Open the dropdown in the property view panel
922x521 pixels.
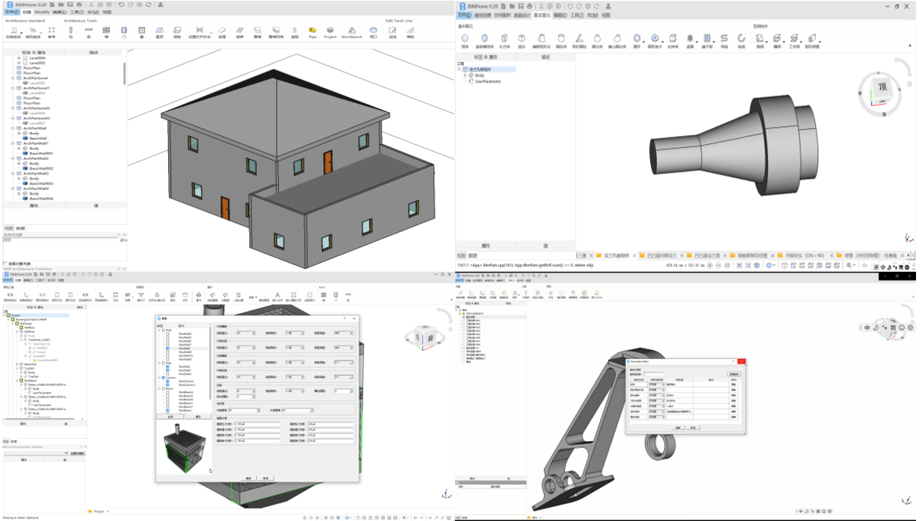(67, 453)
